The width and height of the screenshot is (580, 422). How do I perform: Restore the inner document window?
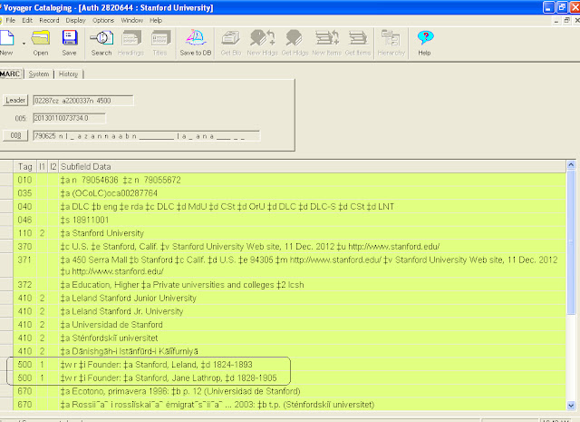[567, 21]
